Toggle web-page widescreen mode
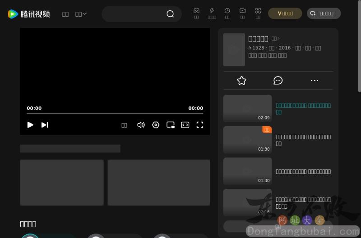 pos(185,125)
